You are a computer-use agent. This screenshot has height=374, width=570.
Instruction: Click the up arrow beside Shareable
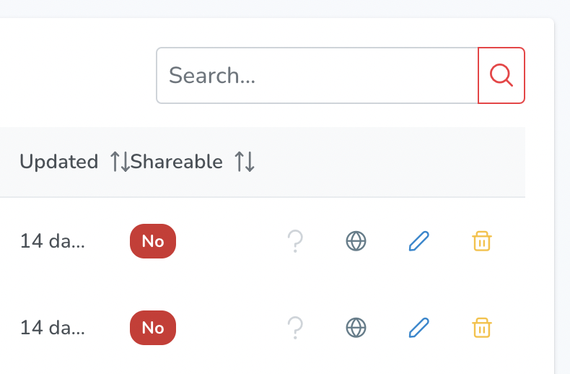tap(240, 162)
